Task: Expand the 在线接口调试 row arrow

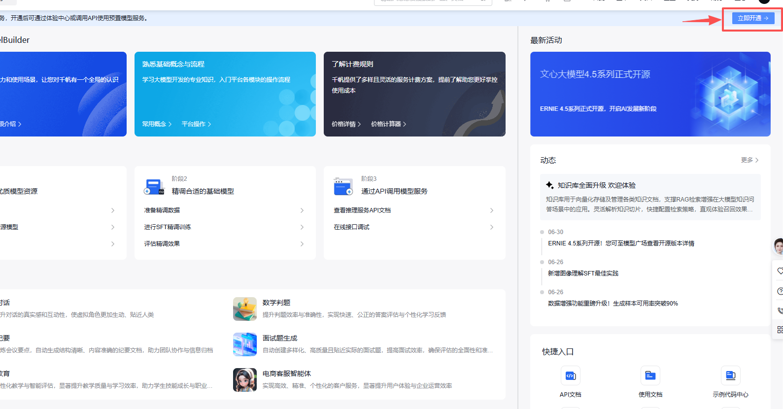Action: (x=491, y=227)
